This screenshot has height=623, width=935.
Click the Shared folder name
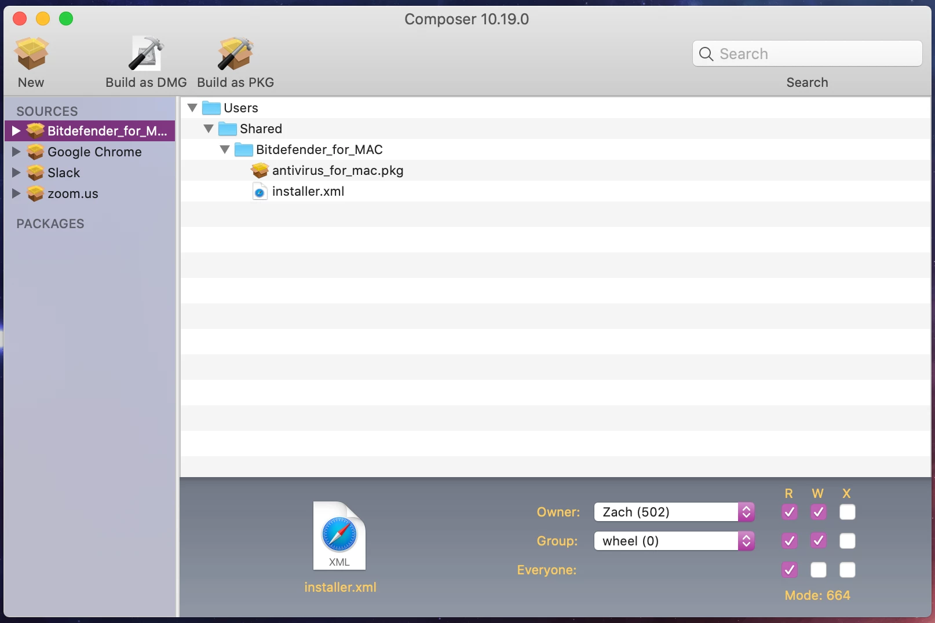(261, 129)
